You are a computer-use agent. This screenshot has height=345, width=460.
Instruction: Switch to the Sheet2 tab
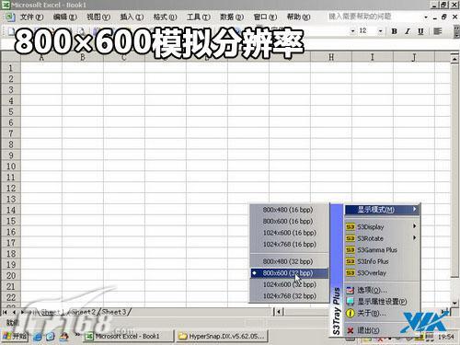pos(84,312)
